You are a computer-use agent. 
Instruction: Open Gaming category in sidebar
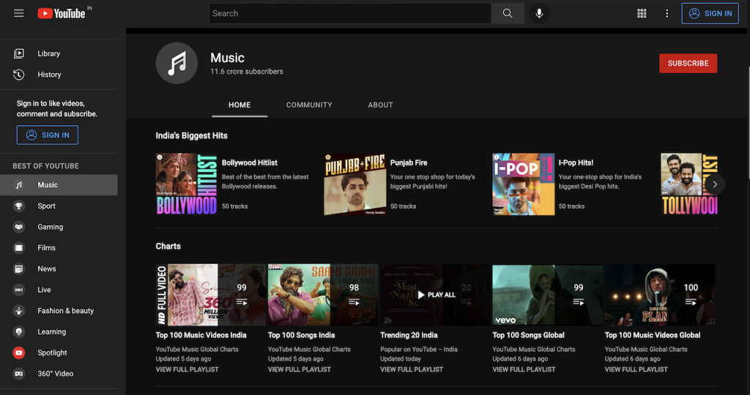point(59,227)
